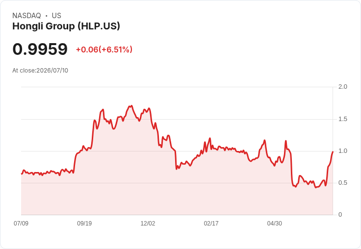Click the chart line's highest peak
The height and width of the screenshot is (249, 361).
(x=131, y=106)
